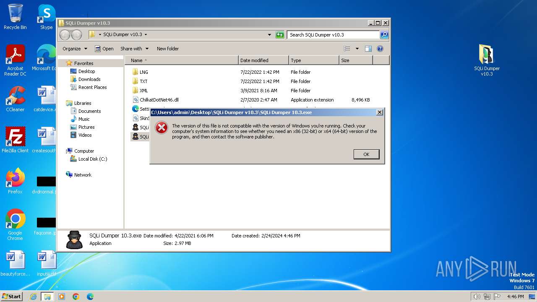Select Recycle Bin desktop icon
The height and width of the screenshot is (302, 537).
coord(15,17)
